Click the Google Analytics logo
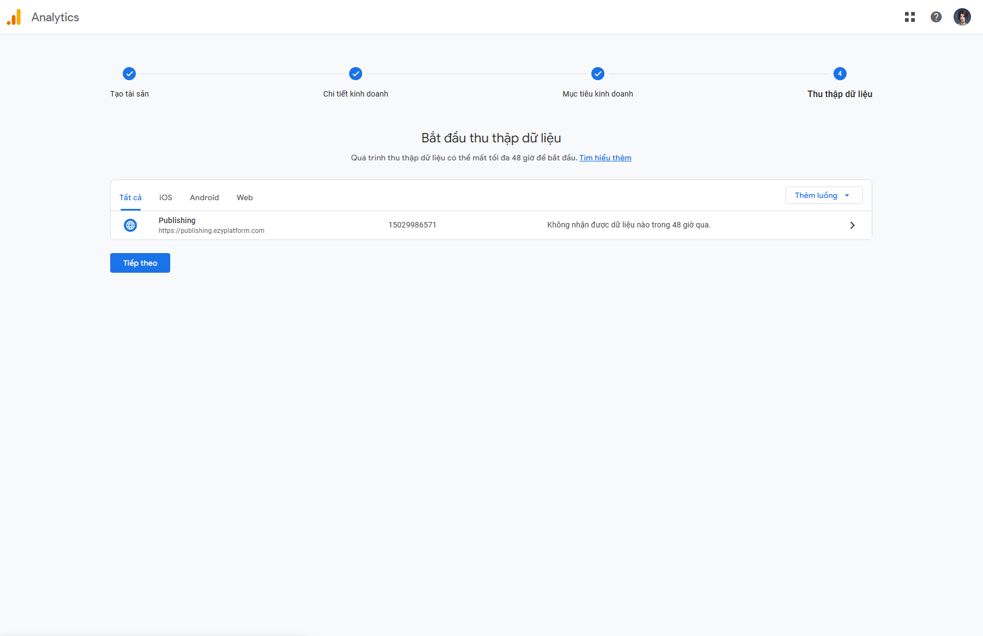The height and width of the screenshot is (636, 983). [x=14, y=17]
